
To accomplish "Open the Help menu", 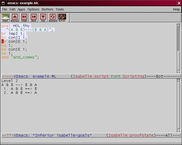I will point(176,9).
